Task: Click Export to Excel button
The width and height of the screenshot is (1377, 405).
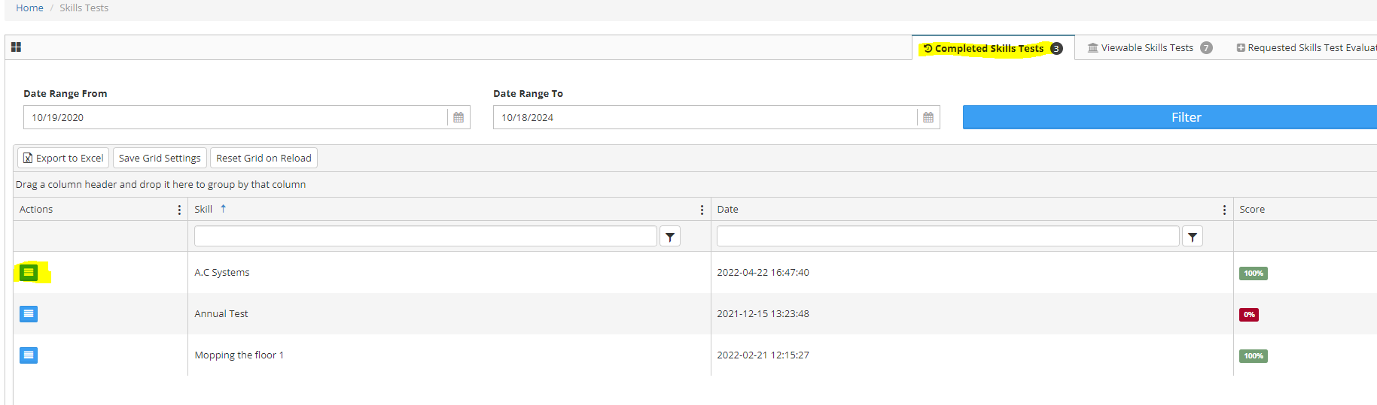Action: pyautogui.click(x=63, y=158)
